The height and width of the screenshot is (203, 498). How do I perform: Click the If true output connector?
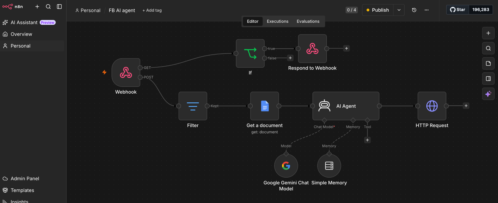tap(265, 48)
